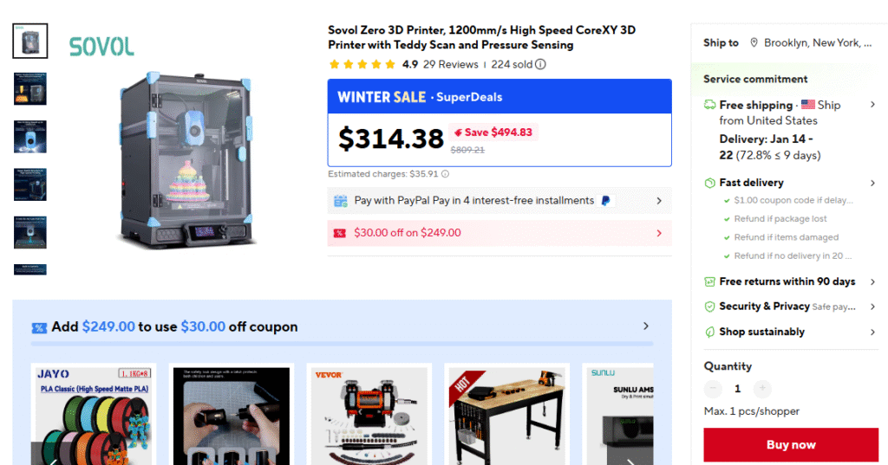Click the free shipping truck icon
Viewport: 888px width, 465px height.
(x=709, y=106)
